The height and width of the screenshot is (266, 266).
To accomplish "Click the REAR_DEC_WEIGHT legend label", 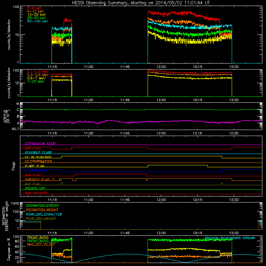I will tap(41, 219).
